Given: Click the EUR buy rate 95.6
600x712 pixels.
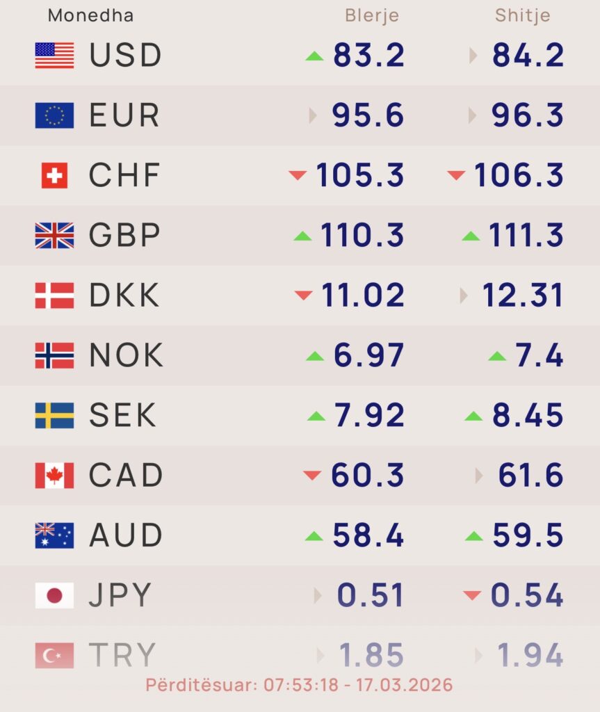Looking at the screenshot, I should point(368,115).
